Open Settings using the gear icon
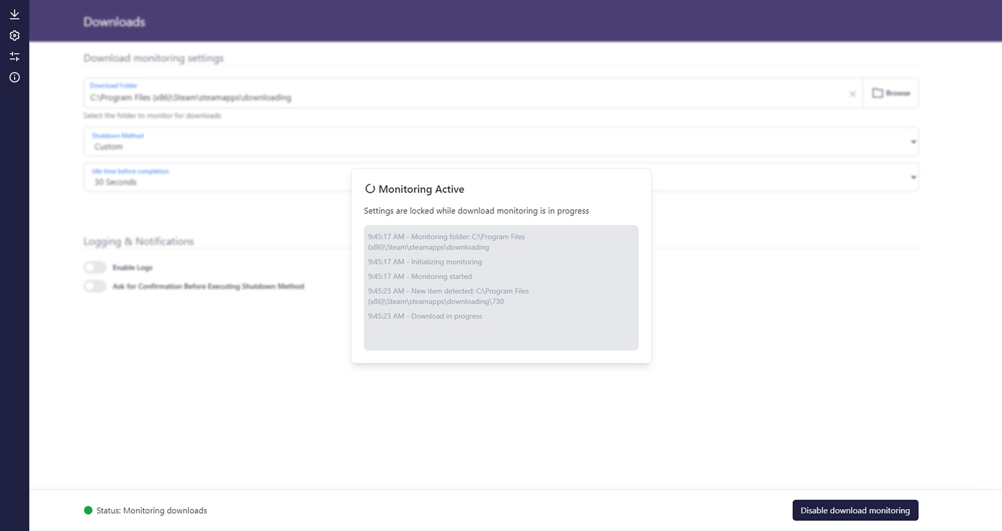Screen dimensions: 1002x531 14,36
